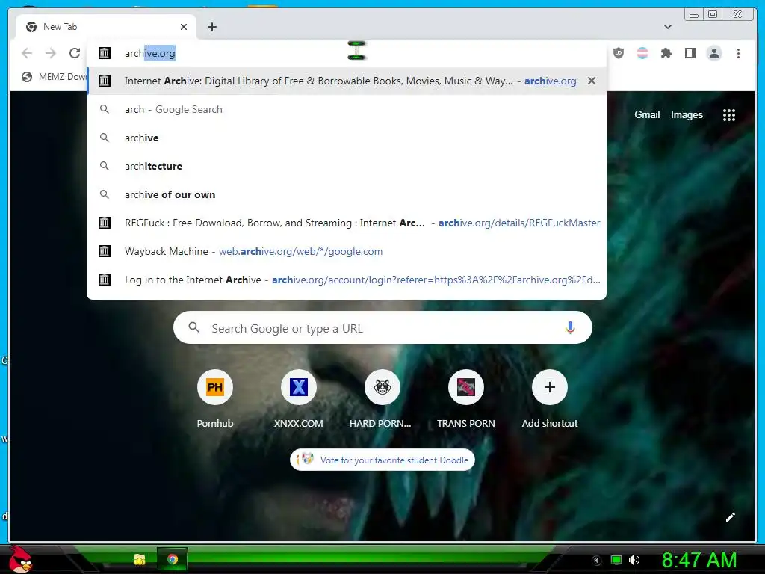Go forward with the forward arrow

click(x=51, y=53)
